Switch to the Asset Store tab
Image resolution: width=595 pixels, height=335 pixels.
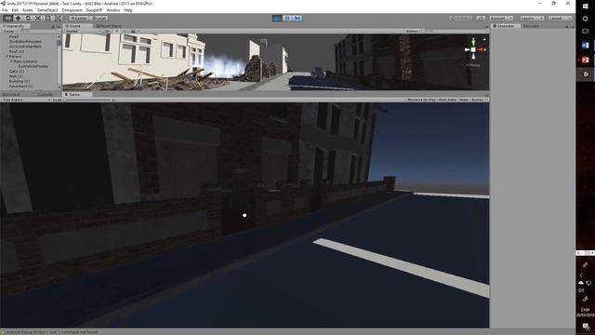point(109,26)
